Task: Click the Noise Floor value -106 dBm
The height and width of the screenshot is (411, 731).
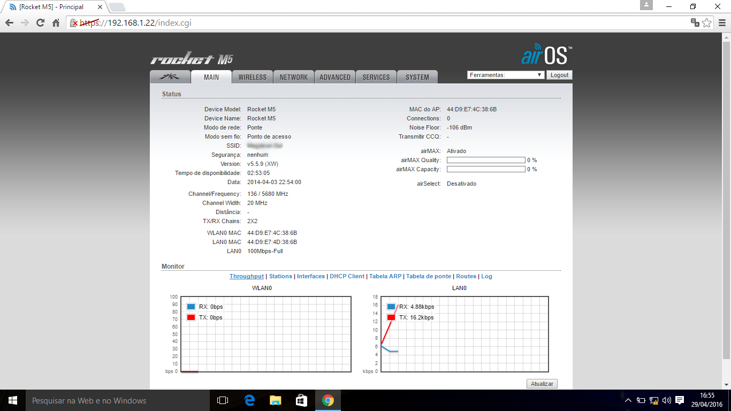Action: pyautogui.click(x=459, y=127)
